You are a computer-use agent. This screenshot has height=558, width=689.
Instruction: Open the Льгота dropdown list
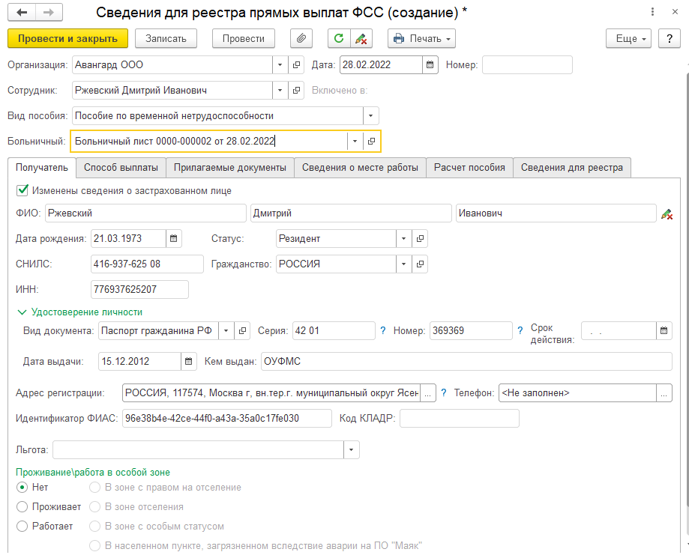(x=351, y=449)
